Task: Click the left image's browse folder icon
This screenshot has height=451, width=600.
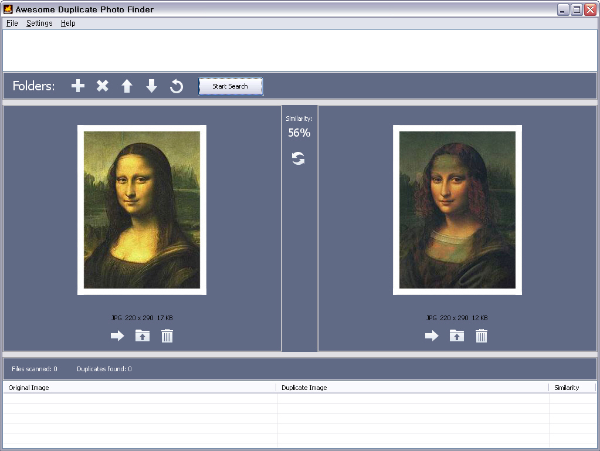Action: pos(143,335)
